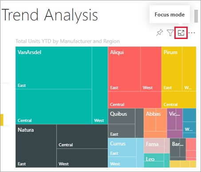Click the visual title Total Units YTD
The image size is (201, 172).
67,41
